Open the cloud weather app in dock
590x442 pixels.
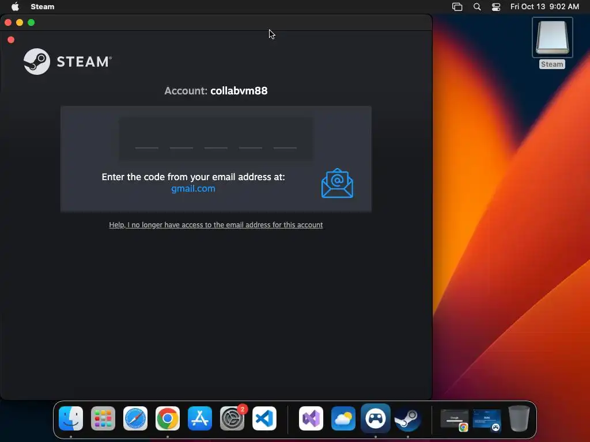point(343,418)
